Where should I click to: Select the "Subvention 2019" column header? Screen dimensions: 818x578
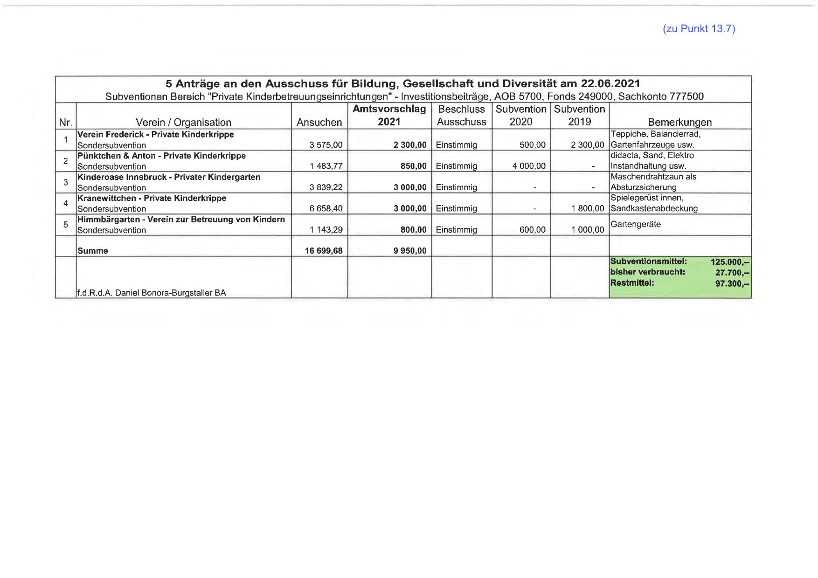[x=579, y=116]
